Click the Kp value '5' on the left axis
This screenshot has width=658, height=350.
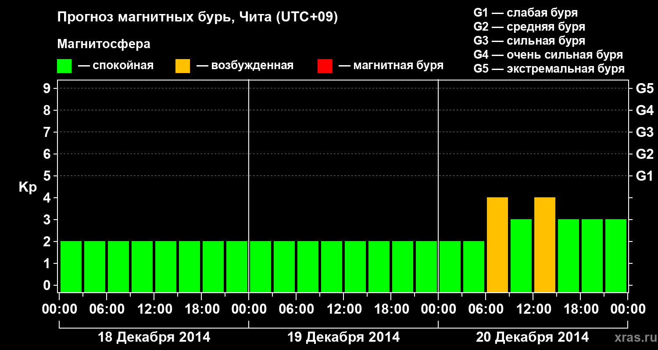click(x=48, y=176)
